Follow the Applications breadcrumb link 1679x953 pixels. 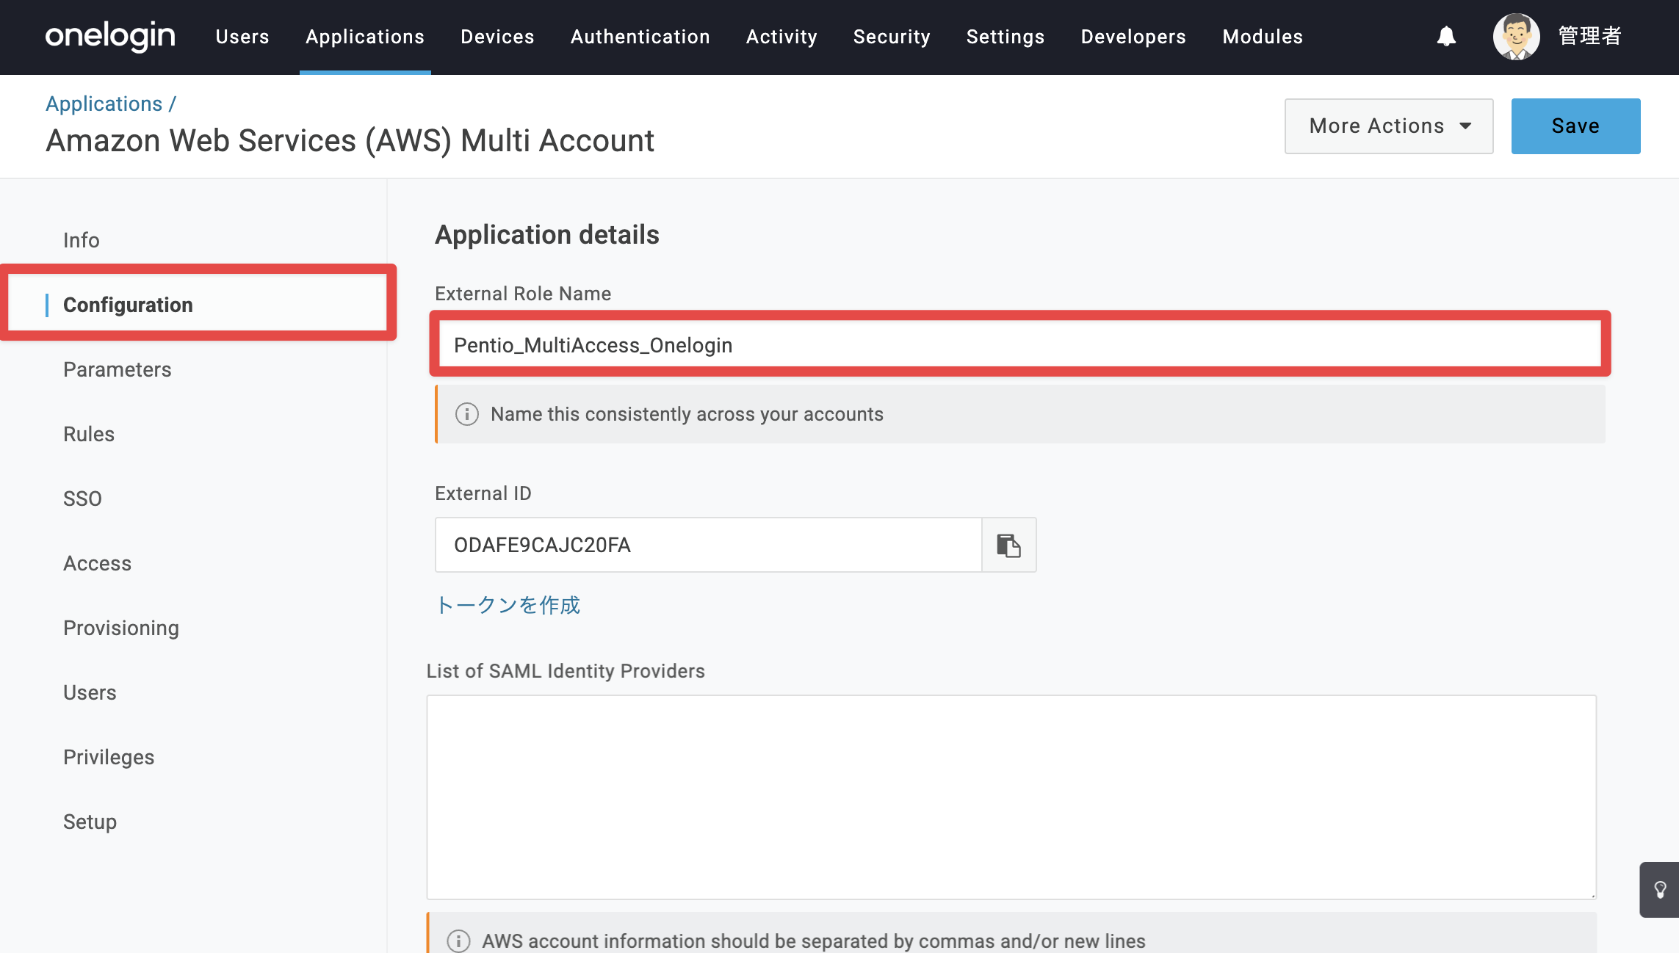pyautogui.click(x=104, y=104)
